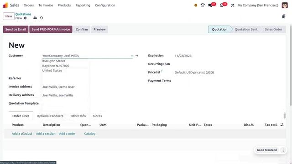Open the Products menu
This screenshot has height=164, width=292.
click(x=64, y=5)
